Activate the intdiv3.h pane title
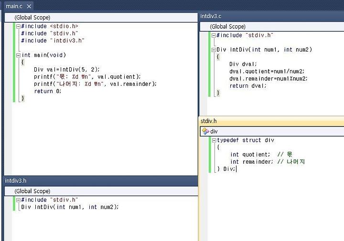The image size is (344, 241). point(16,181)
